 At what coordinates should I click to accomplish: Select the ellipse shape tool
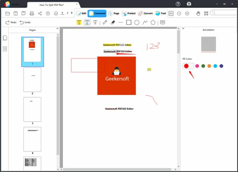[x=137, y=22]
